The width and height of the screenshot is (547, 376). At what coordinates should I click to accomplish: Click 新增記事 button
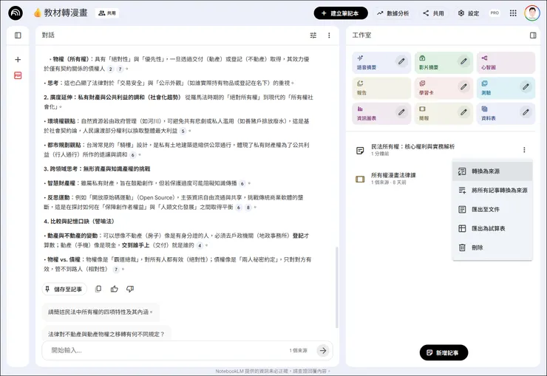[x=444, y=352]
